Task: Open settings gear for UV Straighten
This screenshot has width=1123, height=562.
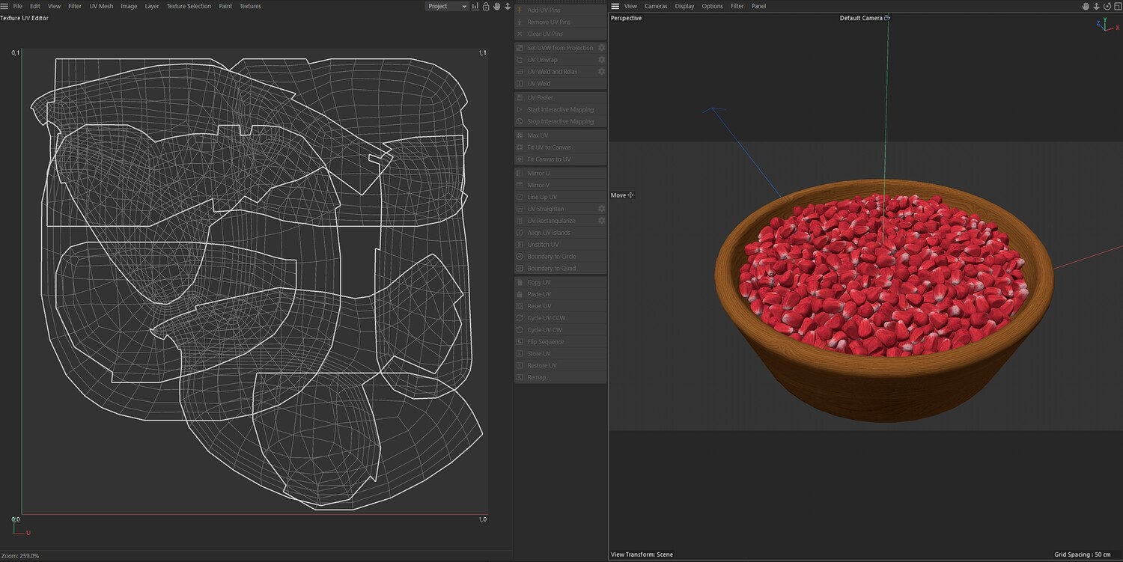Action: click(601, 209)
